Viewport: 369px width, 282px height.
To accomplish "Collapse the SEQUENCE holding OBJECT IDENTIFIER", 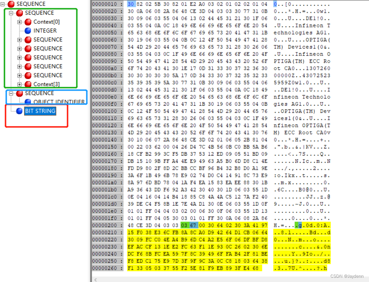I will (x=11, y=93).
